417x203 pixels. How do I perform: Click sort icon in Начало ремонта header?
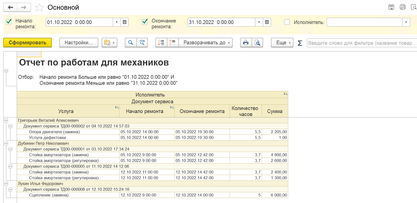[172, 107]
